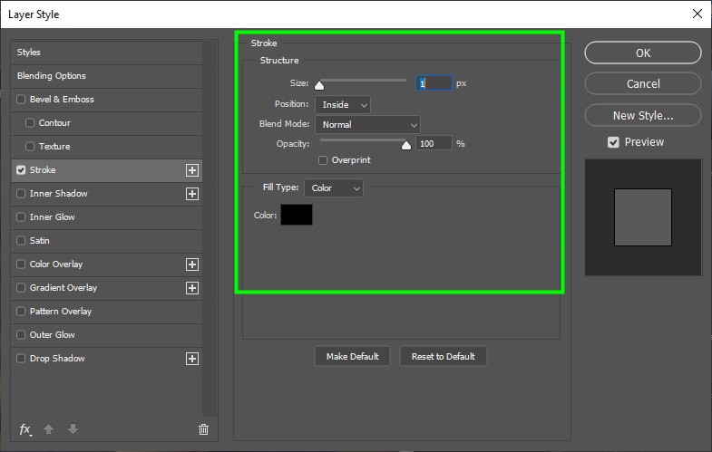Add another Stroke effect with plus icon
712x452 pixels.
pyautogui.click(x=192, y=170)
